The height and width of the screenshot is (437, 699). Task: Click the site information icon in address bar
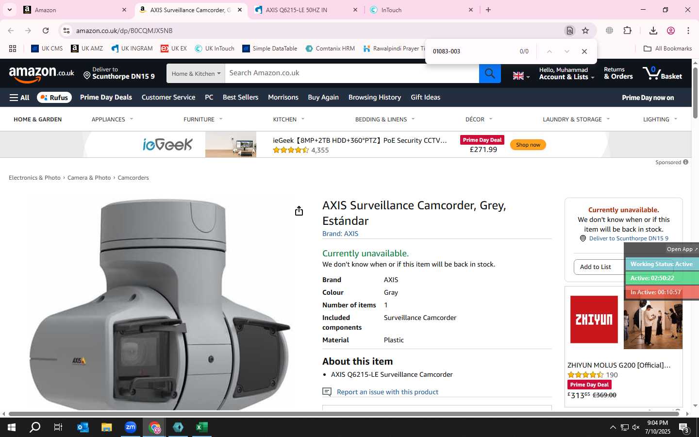(x=67, y=31)
